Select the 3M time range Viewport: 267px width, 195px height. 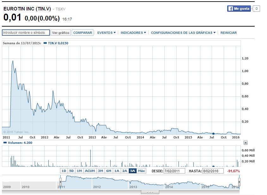click(100, 171)
